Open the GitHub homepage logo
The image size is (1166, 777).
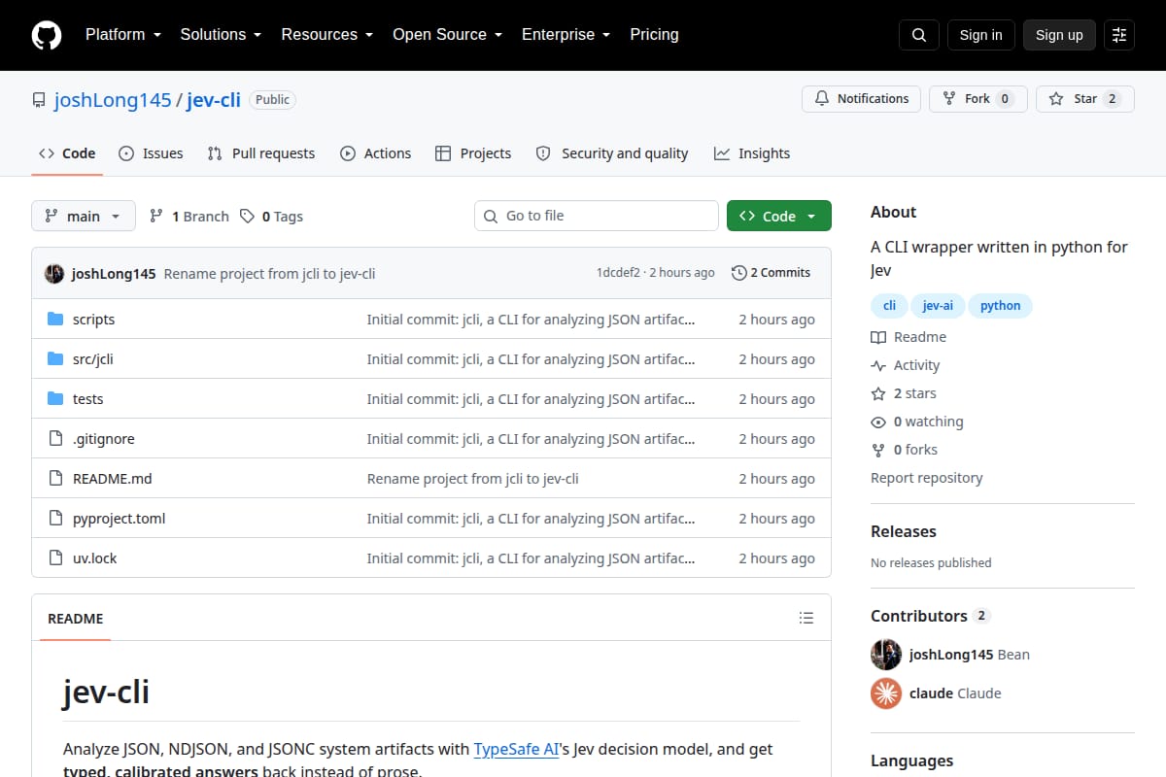[47, 35]
